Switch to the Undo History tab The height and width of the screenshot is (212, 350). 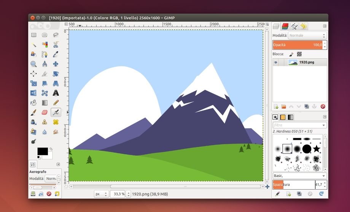303,26
